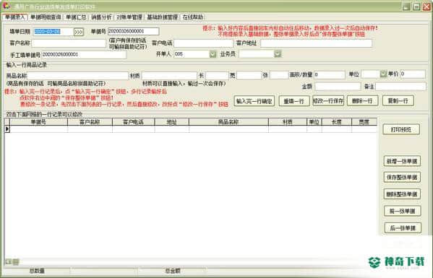Go to 前一张单据 previous document
Screen dimensions: 433x278
tap(403, 212)
